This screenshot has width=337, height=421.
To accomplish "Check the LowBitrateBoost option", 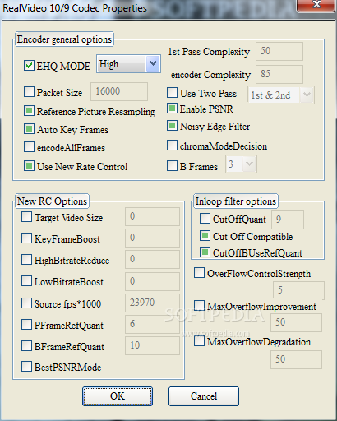I will [x=26, y=281].
